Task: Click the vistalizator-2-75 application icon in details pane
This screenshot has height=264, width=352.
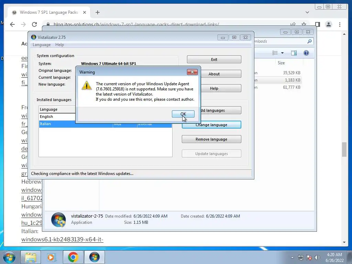Action: tap(58, 220)
